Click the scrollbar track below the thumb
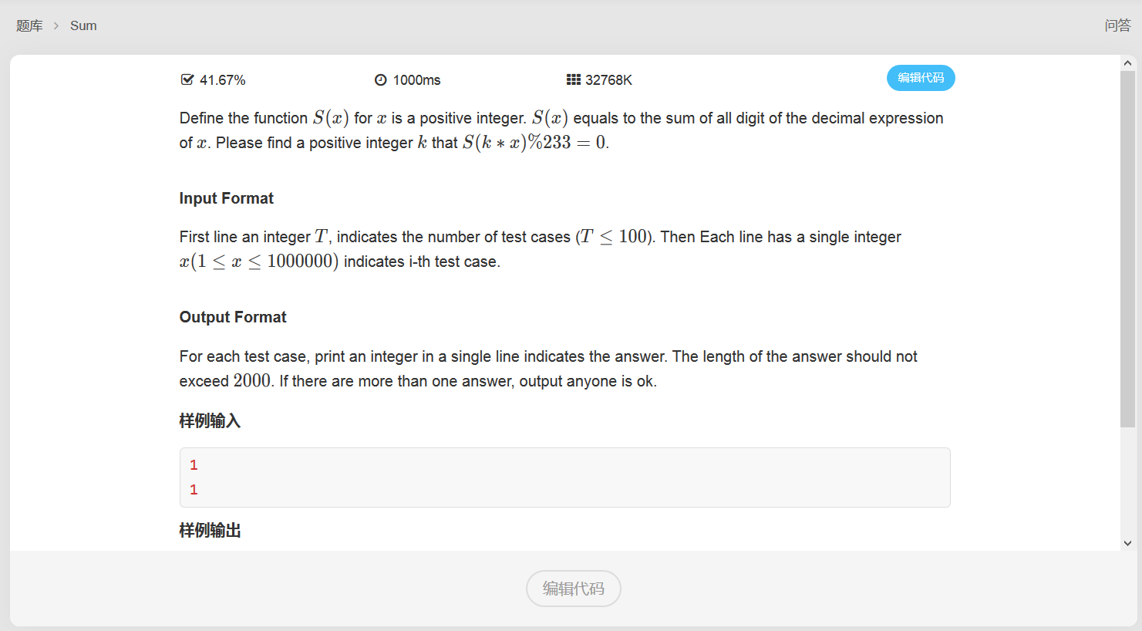The image size is (1142, 631). point(1127,481)
